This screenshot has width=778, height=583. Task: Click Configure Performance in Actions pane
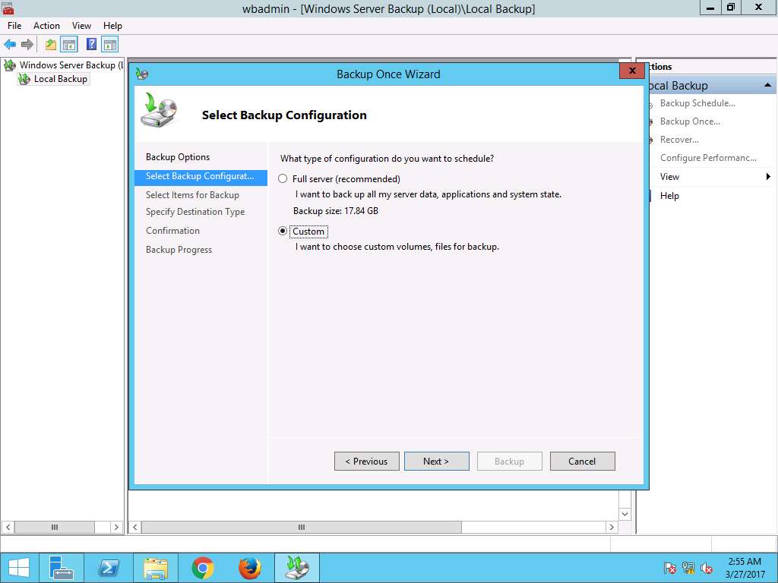pos(708,158)
